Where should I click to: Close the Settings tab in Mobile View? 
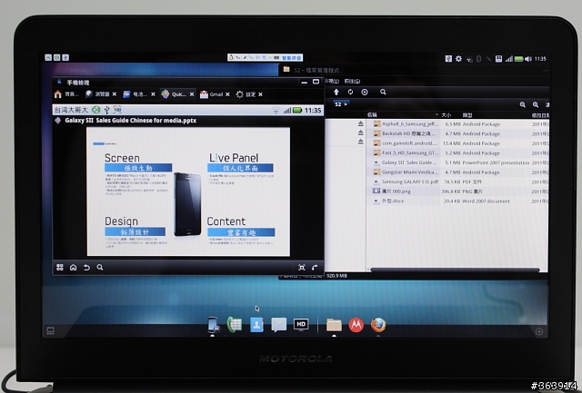click(x=261, y=94)
